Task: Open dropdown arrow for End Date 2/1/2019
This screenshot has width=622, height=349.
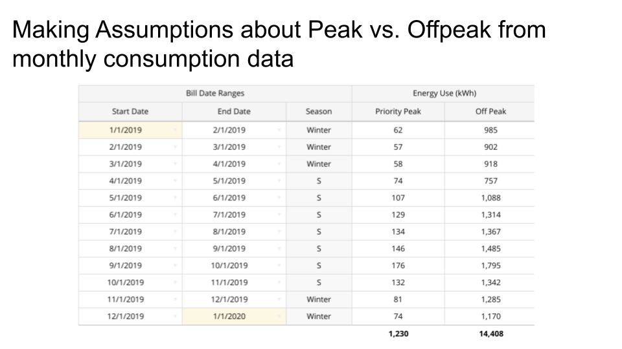Action: [x=279, y=131]
